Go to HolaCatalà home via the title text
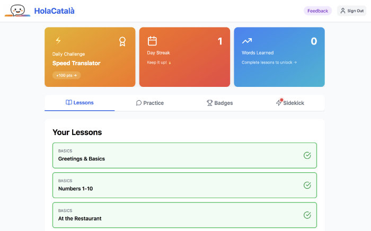The image size is (371, 231). (x=54, y=11)
